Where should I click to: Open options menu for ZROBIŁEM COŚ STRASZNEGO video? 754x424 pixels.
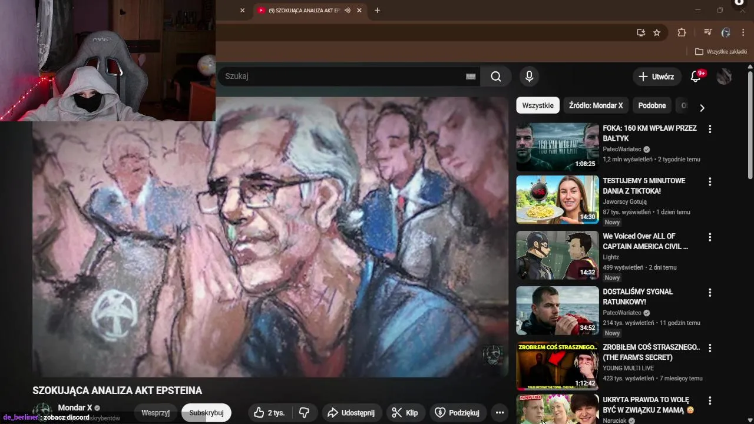710,347
